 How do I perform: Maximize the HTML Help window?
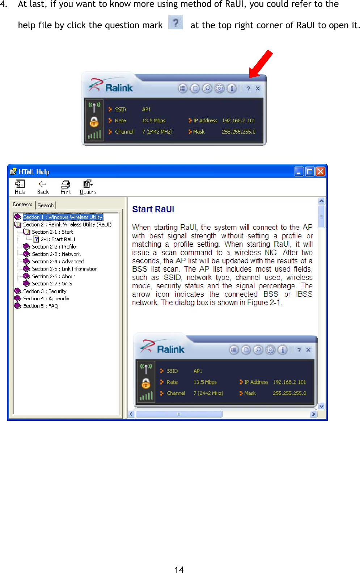[310, 171]
